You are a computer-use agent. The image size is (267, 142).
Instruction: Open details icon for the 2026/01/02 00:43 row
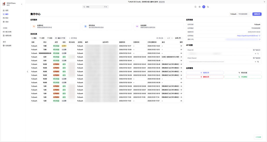181,64
